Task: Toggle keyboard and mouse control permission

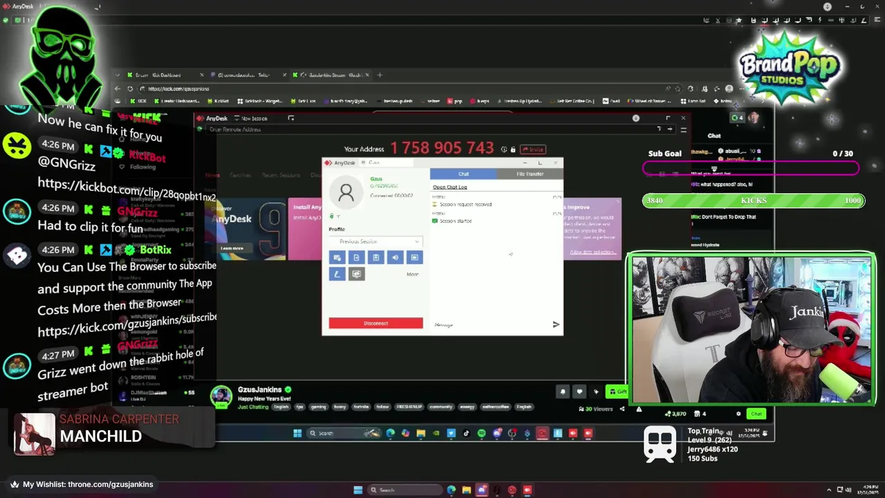Action: pyautogui.click(x=337, y=257)
